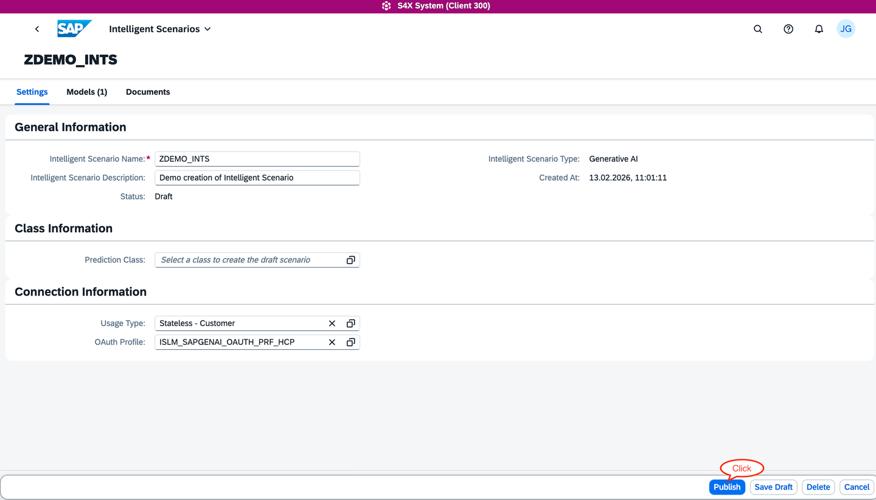This screenshot has height=500, width=876.
Task: Open the search magnifier icon
Action: [x=758, y=29]
